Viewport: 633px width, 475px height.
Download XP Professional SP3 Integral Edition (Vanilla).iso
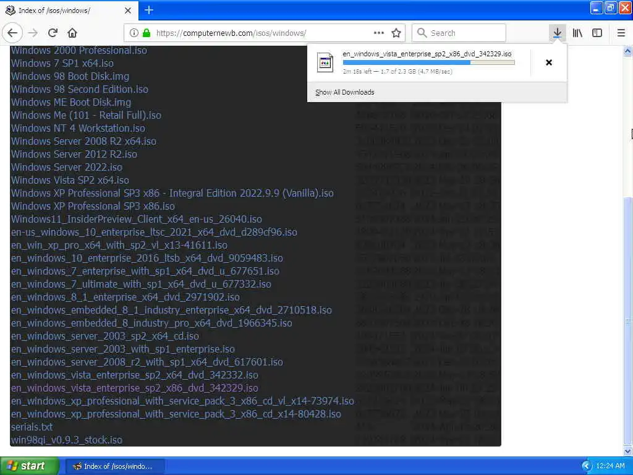[172, 193]
